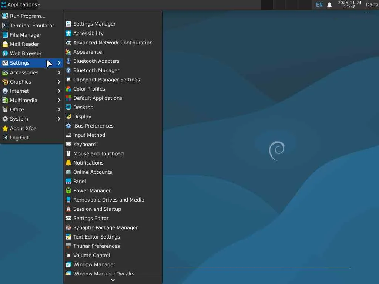This screenshot has height=284, width=379.
Task: Select Run Program... entry
Action: pos(31,16)
